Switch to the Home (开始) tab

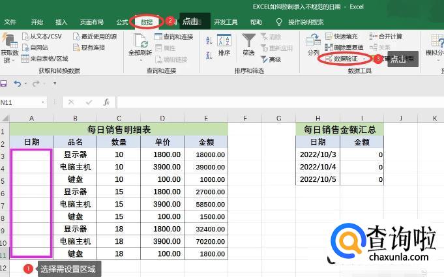37,22
